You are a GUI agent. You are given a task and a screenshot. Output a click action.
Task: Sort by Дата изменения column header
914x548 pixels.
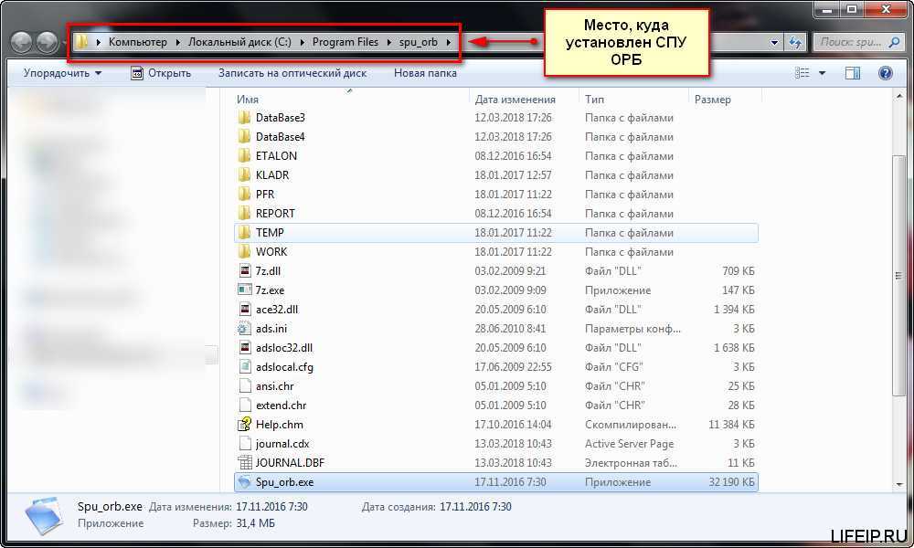click(515, 99)
